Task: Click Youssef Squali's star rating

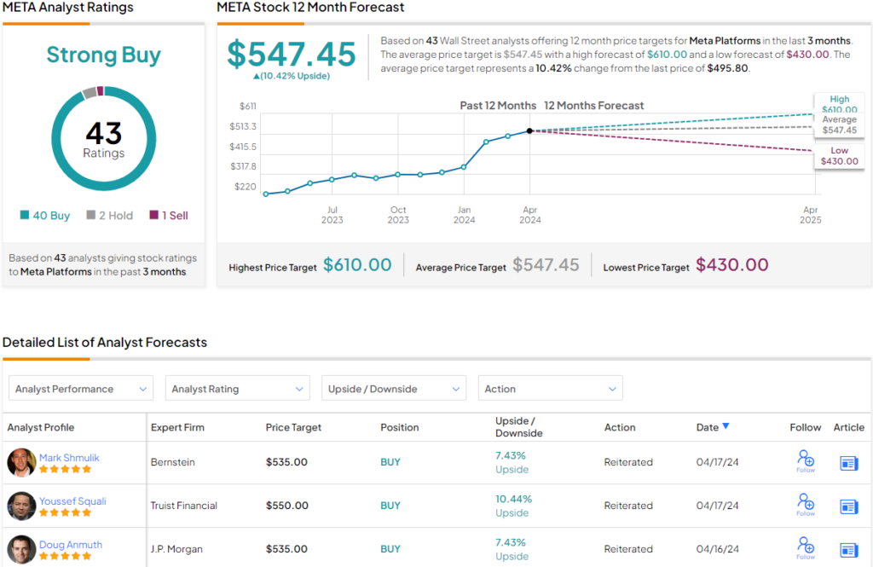Action: [65, 512]
